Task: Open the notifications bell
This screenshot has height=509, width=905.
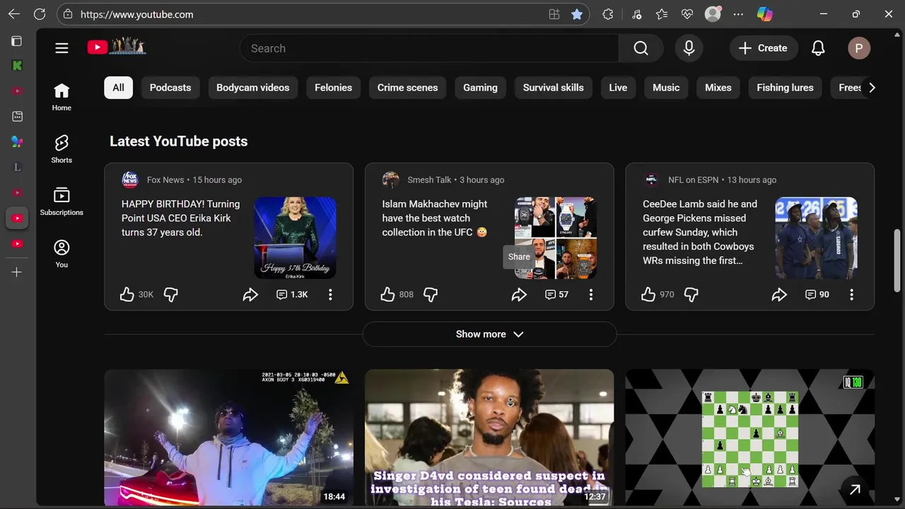Action: (818, 48)
